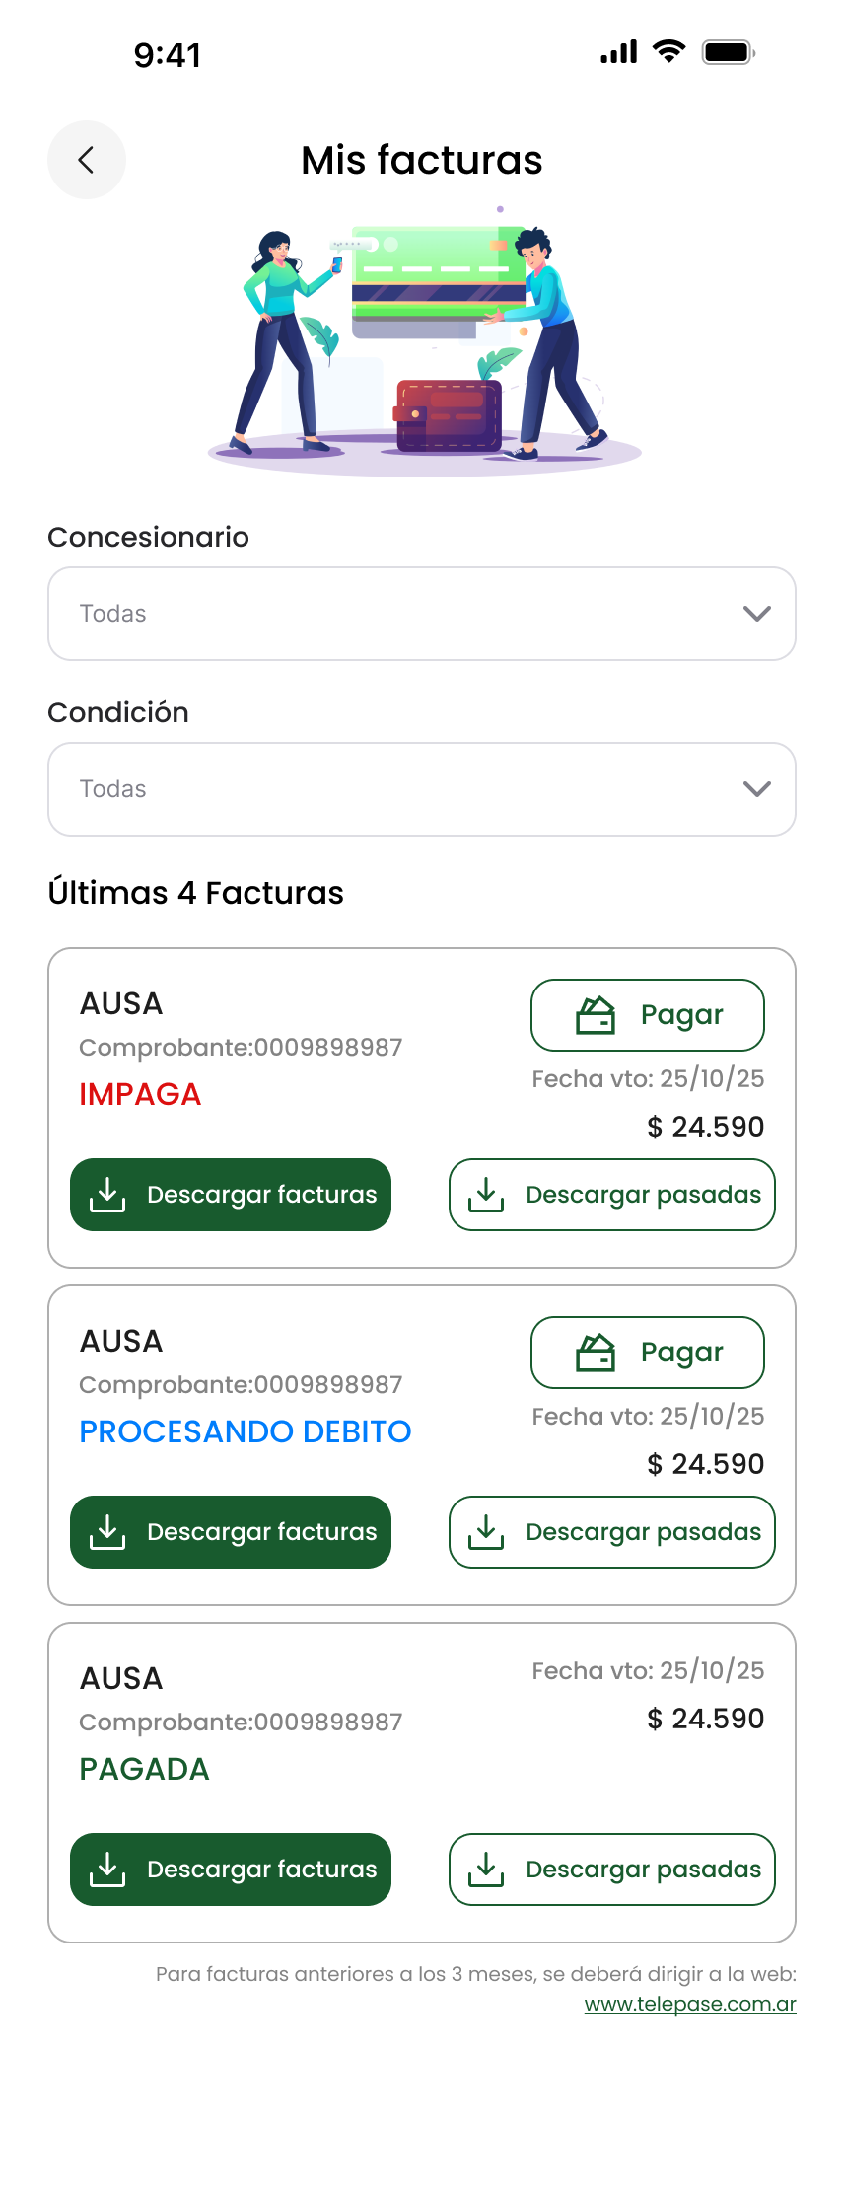The image size is (844, 2200).
Task: Click download icon in PROCESANDO DEBITO Descargar pasadas
Action: point(486,1531)
